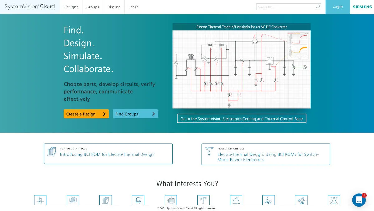Screen dimensions: 374x211
Task: Click the arrow on Find Groups
Action: (153, 114)
